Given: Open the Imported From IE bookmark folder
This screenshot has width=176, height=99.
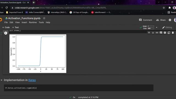Looking at the screenshot, I should click(14, 12).
